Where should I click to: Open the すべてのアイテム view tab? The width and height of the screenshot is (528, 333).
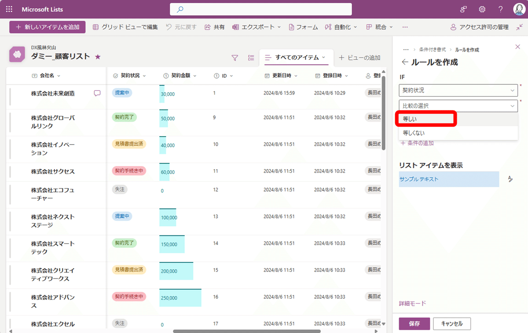point(296,58)
